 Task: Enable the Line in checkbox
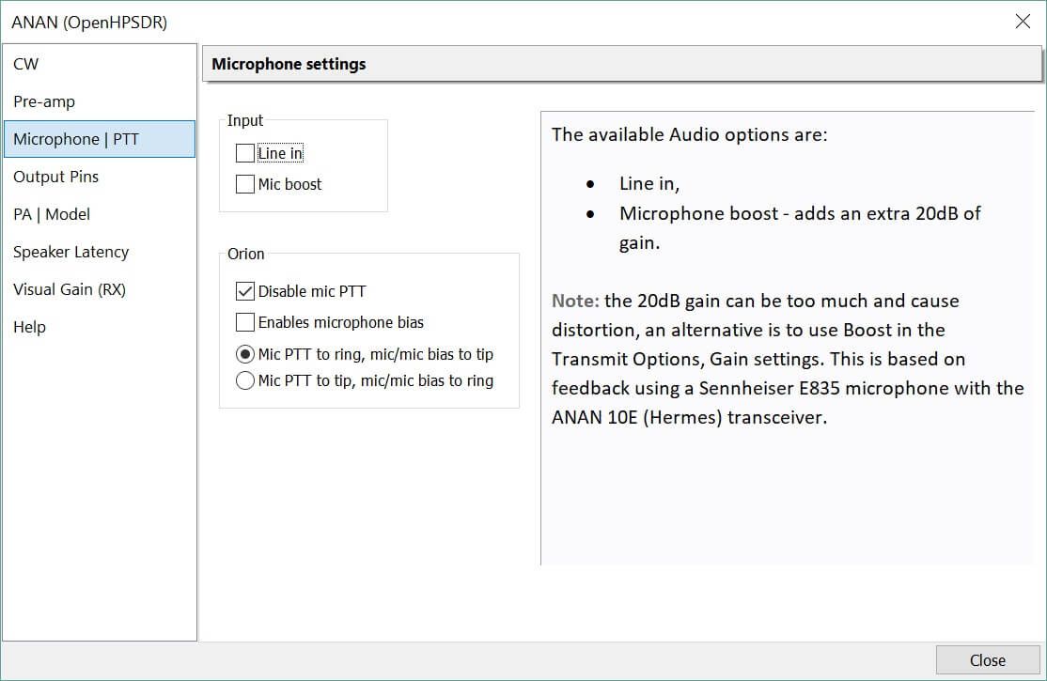click(x=244, y=153)
